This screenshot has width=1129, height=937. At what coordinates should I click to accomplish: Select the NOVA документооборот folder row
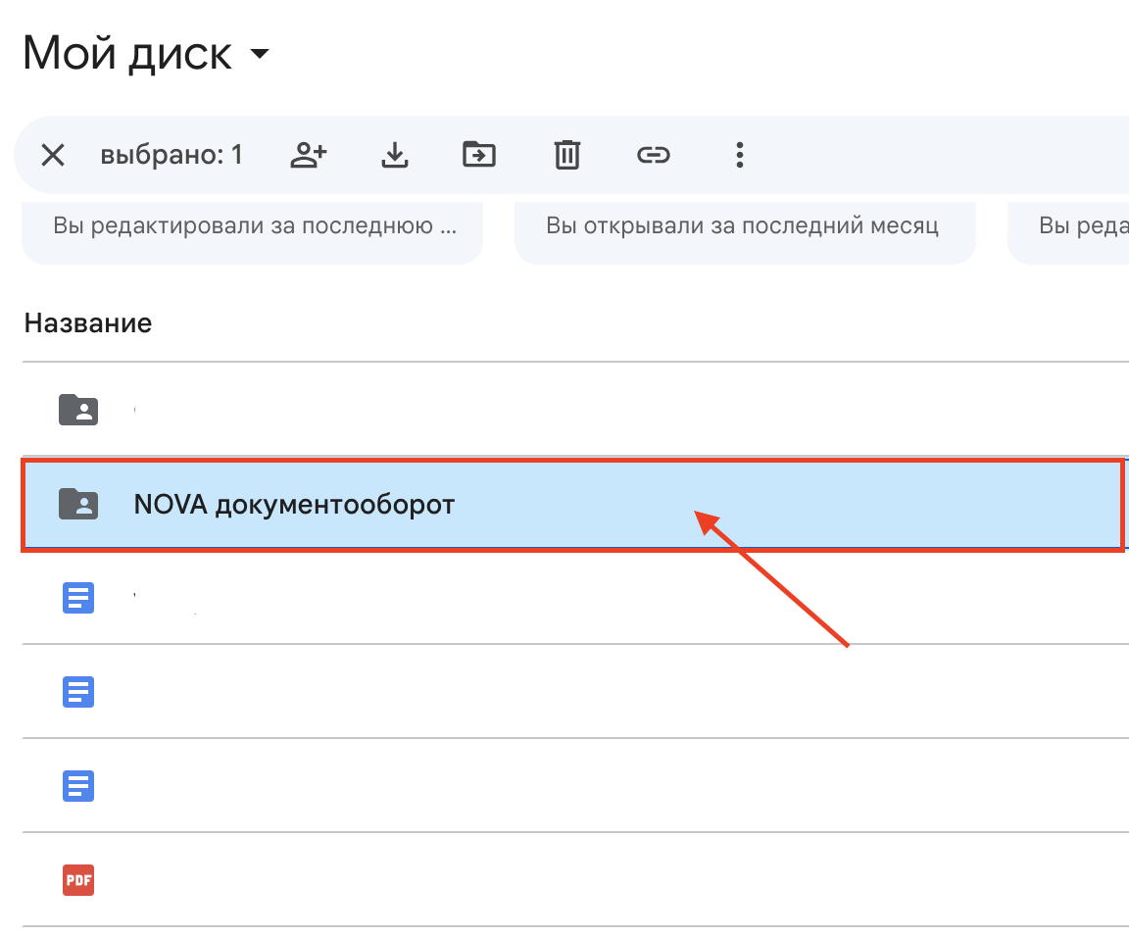(x=573, y=505)
